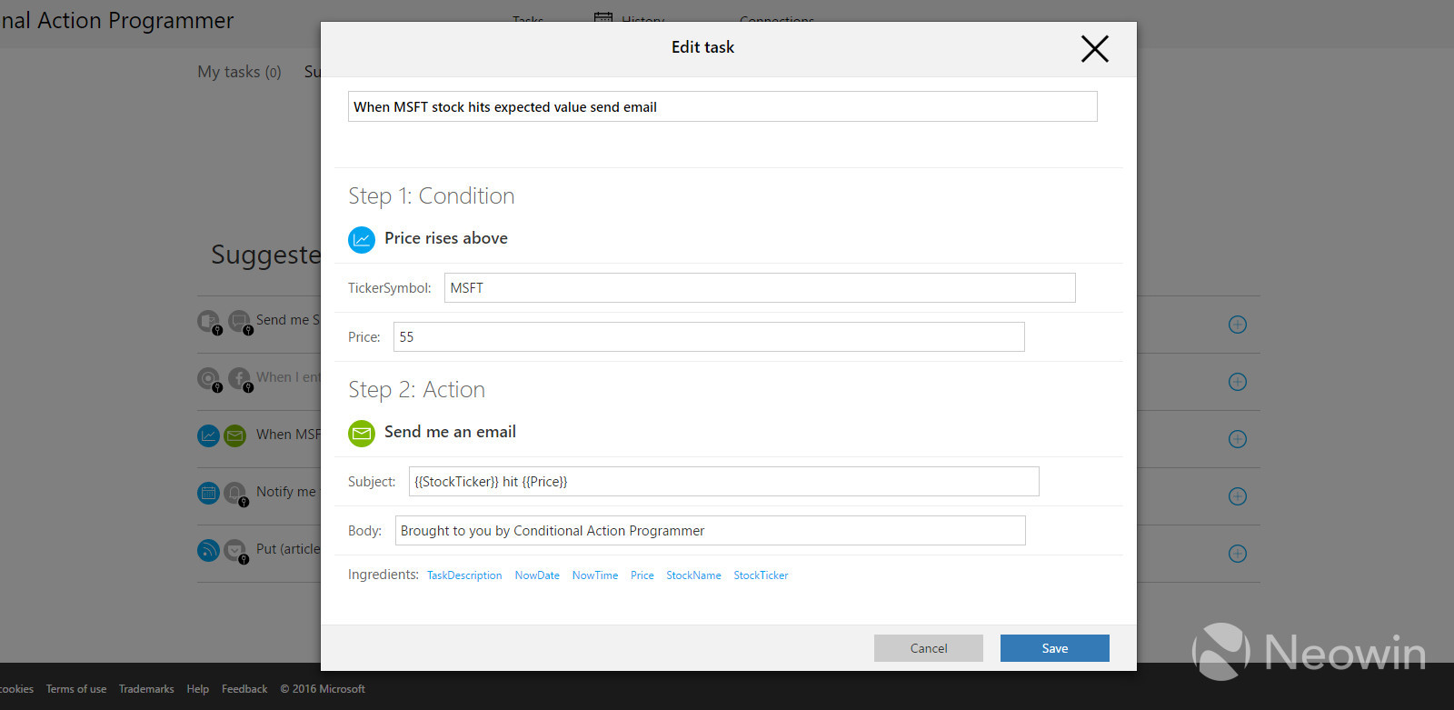
Task: Click the Price rises above chart icon
Action: [x=362, y=240]
